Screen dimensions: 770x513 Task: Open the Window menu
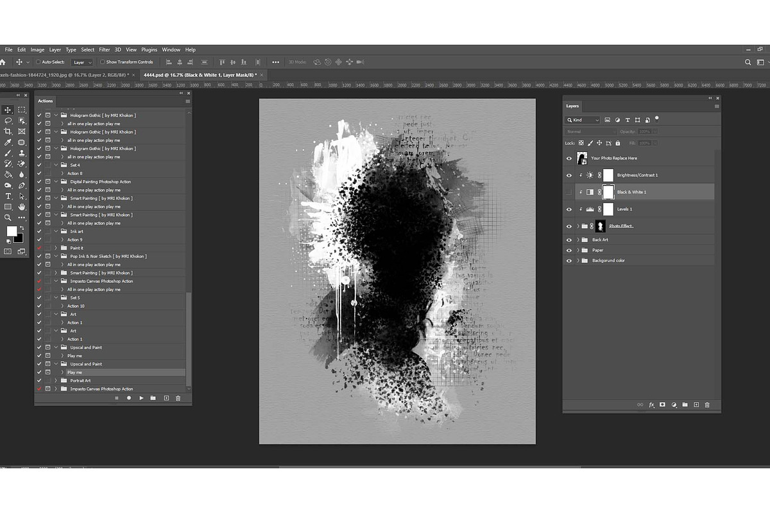tap(171, 49)
